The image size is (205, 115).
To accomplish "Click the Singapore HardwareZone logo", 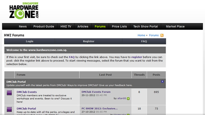I will click(24, 11).
